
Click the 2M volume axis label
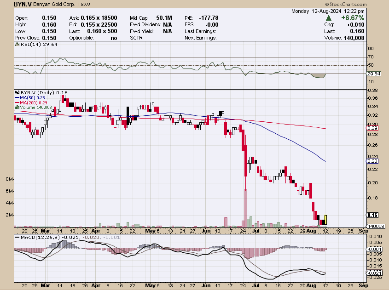(x=9, y=215)
